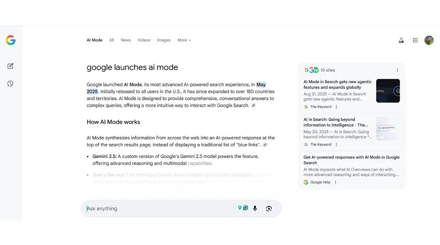Click the Google Help source label
Viewport: 440px width, 245px height.
coord(320,182)
